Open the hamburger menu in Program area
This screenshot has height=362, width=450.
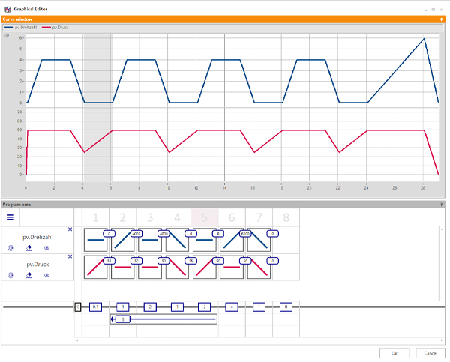[10, 217]
